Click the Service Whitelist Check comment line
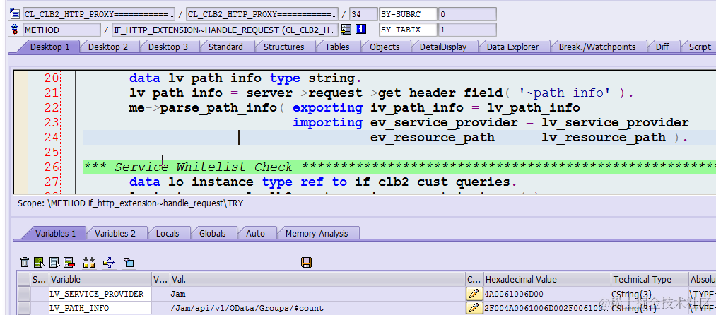Image resolution: width=716 pixels, height=315 pixels. point(399,167)
